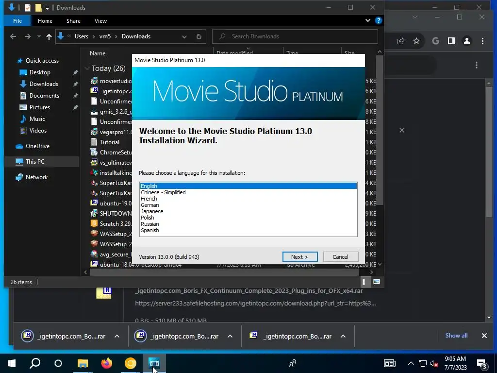Screen dimensions: 497x373
Task: Sort files by the Name column
Action: tap(97, 53)
